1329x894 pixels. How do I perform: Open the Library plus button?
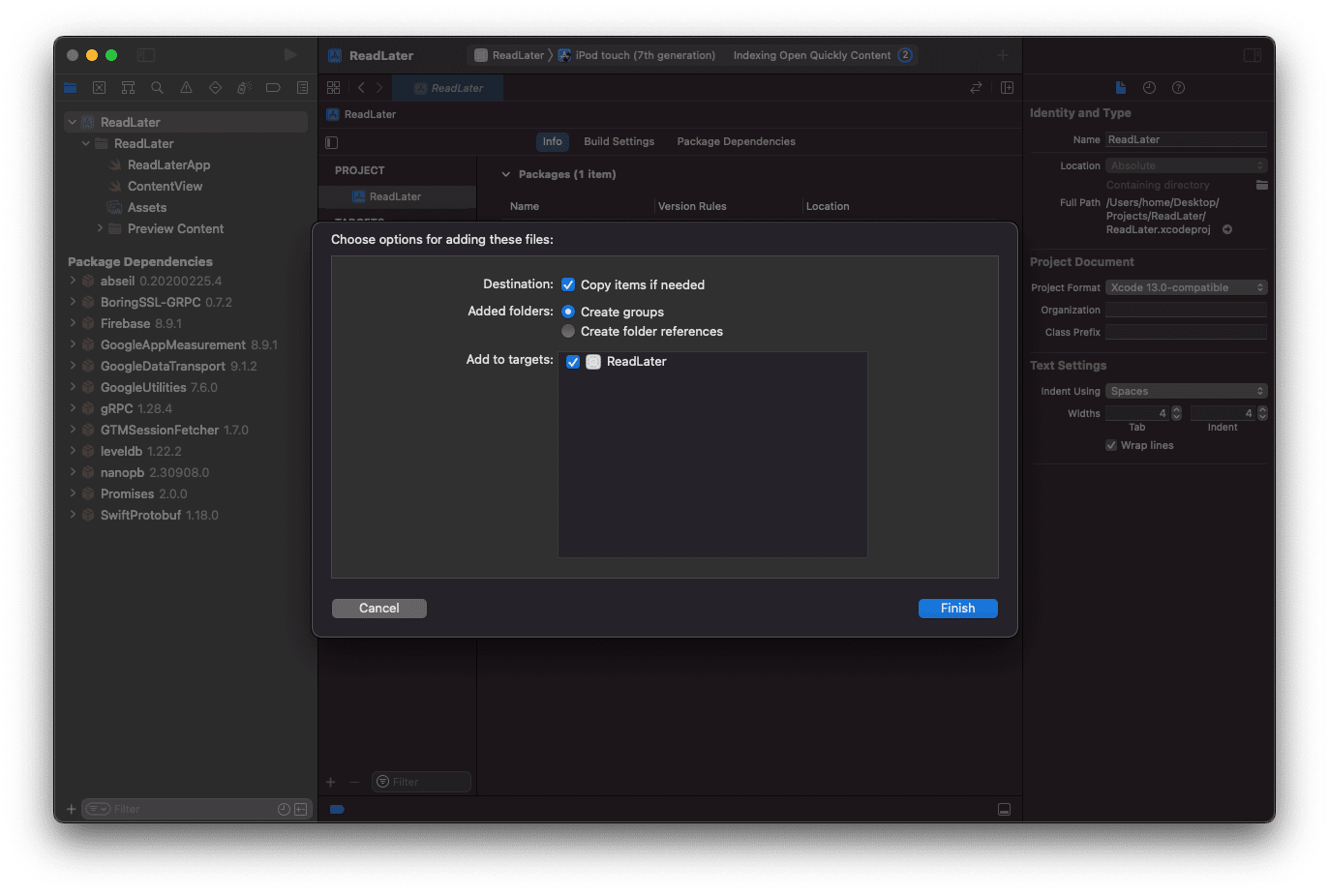(1003, 55)
